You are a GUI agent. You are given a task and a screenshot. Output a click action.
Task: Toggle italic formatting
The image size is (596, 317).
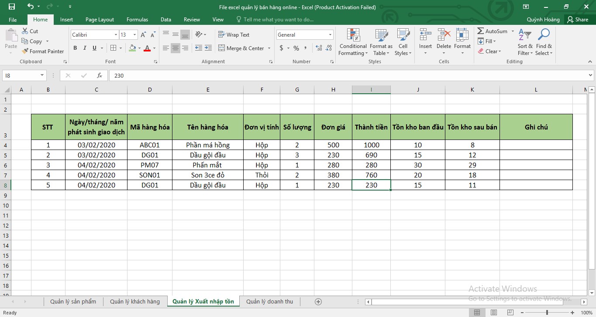(84, 48)
